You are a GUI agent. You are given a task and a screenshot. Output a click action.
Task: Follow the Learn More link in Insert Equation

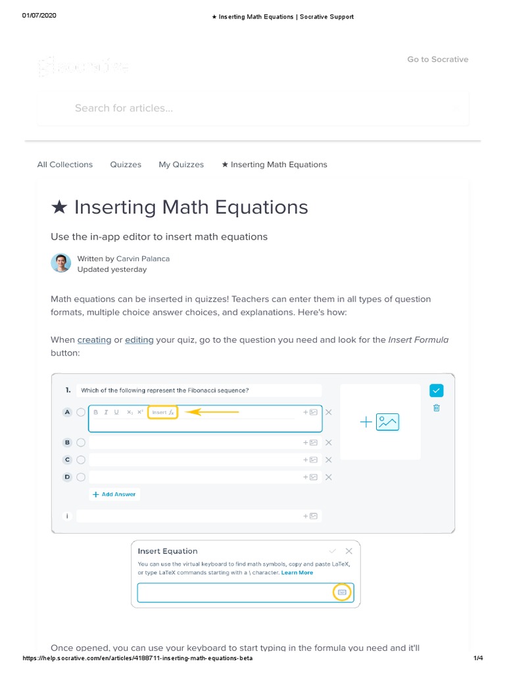click(x=297, y=573)
